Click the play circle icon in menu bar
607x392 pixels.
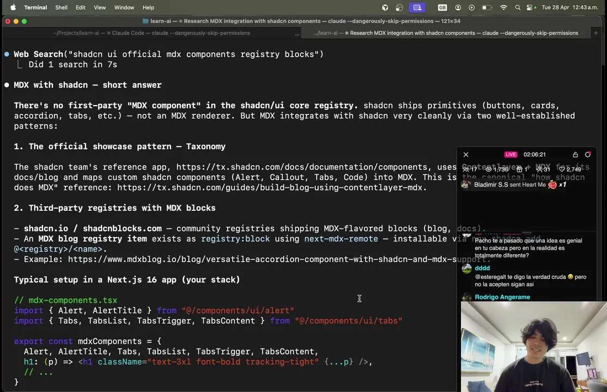471,8
